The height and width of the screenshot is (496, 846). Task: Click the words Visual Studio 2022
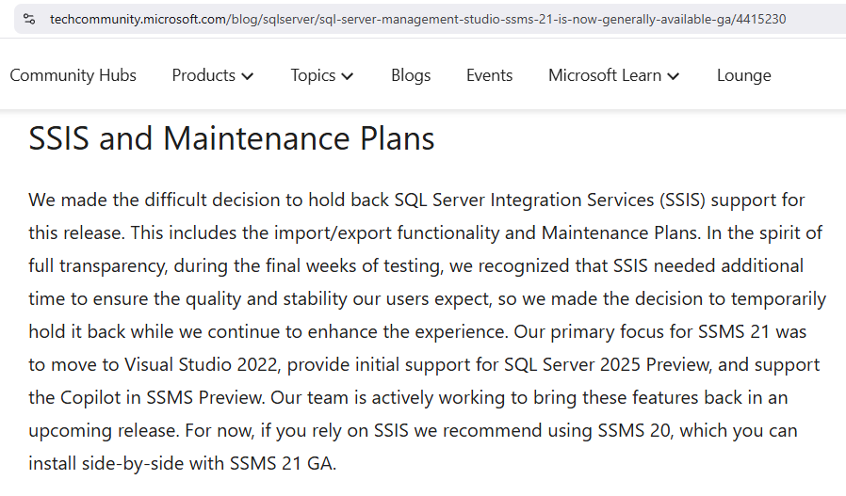point(202,365)
